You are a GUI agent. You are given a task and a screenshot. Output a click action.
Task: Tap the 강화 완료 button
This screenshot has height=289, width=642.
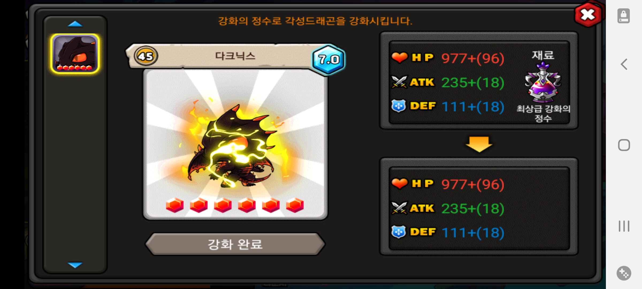(x=235, y=244)
